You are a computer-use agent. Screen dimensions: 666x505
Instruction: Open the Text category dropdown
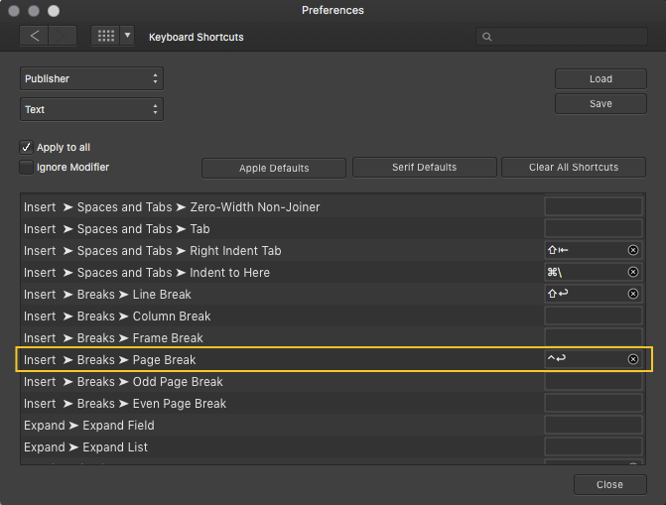(91, 110)
